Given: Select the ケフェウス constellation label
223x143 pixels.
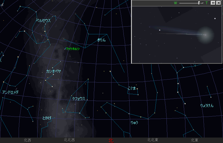Looking at the screenshot, I should 79,99.
